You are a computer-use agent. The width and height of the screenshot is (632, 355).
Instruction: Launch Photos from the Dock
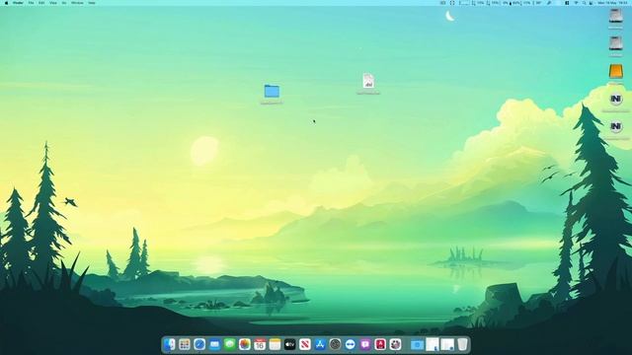click(245, 344)
